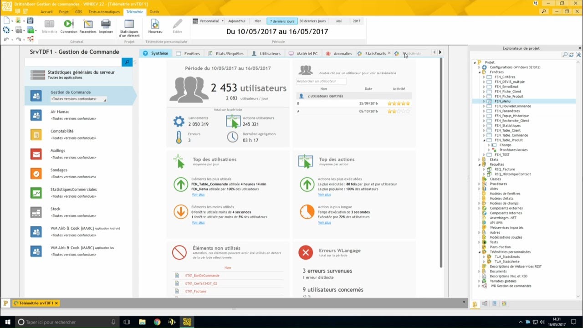This screenshot has width=583, height=328.
Task: Open the Outils ribbon tab
Action: pos(154,12)
